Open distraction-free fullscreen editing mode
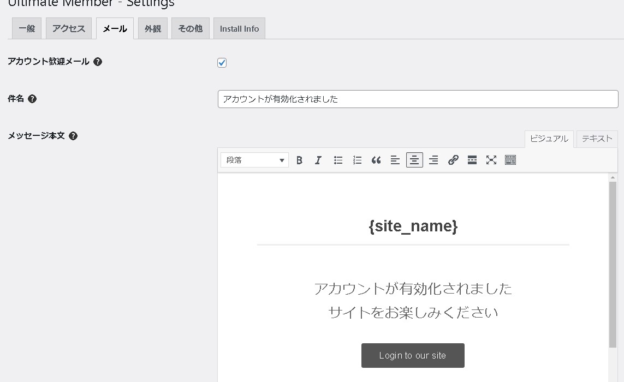The height and width of the screenshot is (382, 624). click(x=491, y=160)
